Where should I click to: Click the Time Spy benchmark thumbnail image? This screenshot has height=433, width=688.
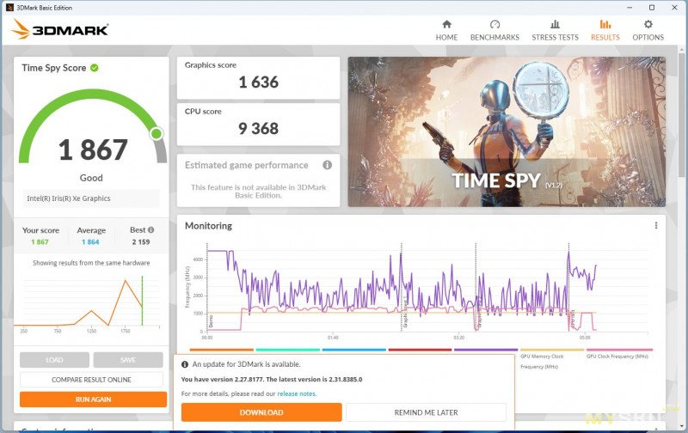click(507, 131)
